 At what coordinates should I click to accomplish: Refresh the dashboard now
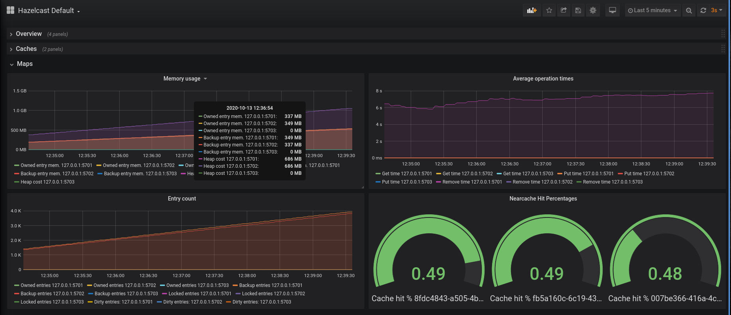703,11
